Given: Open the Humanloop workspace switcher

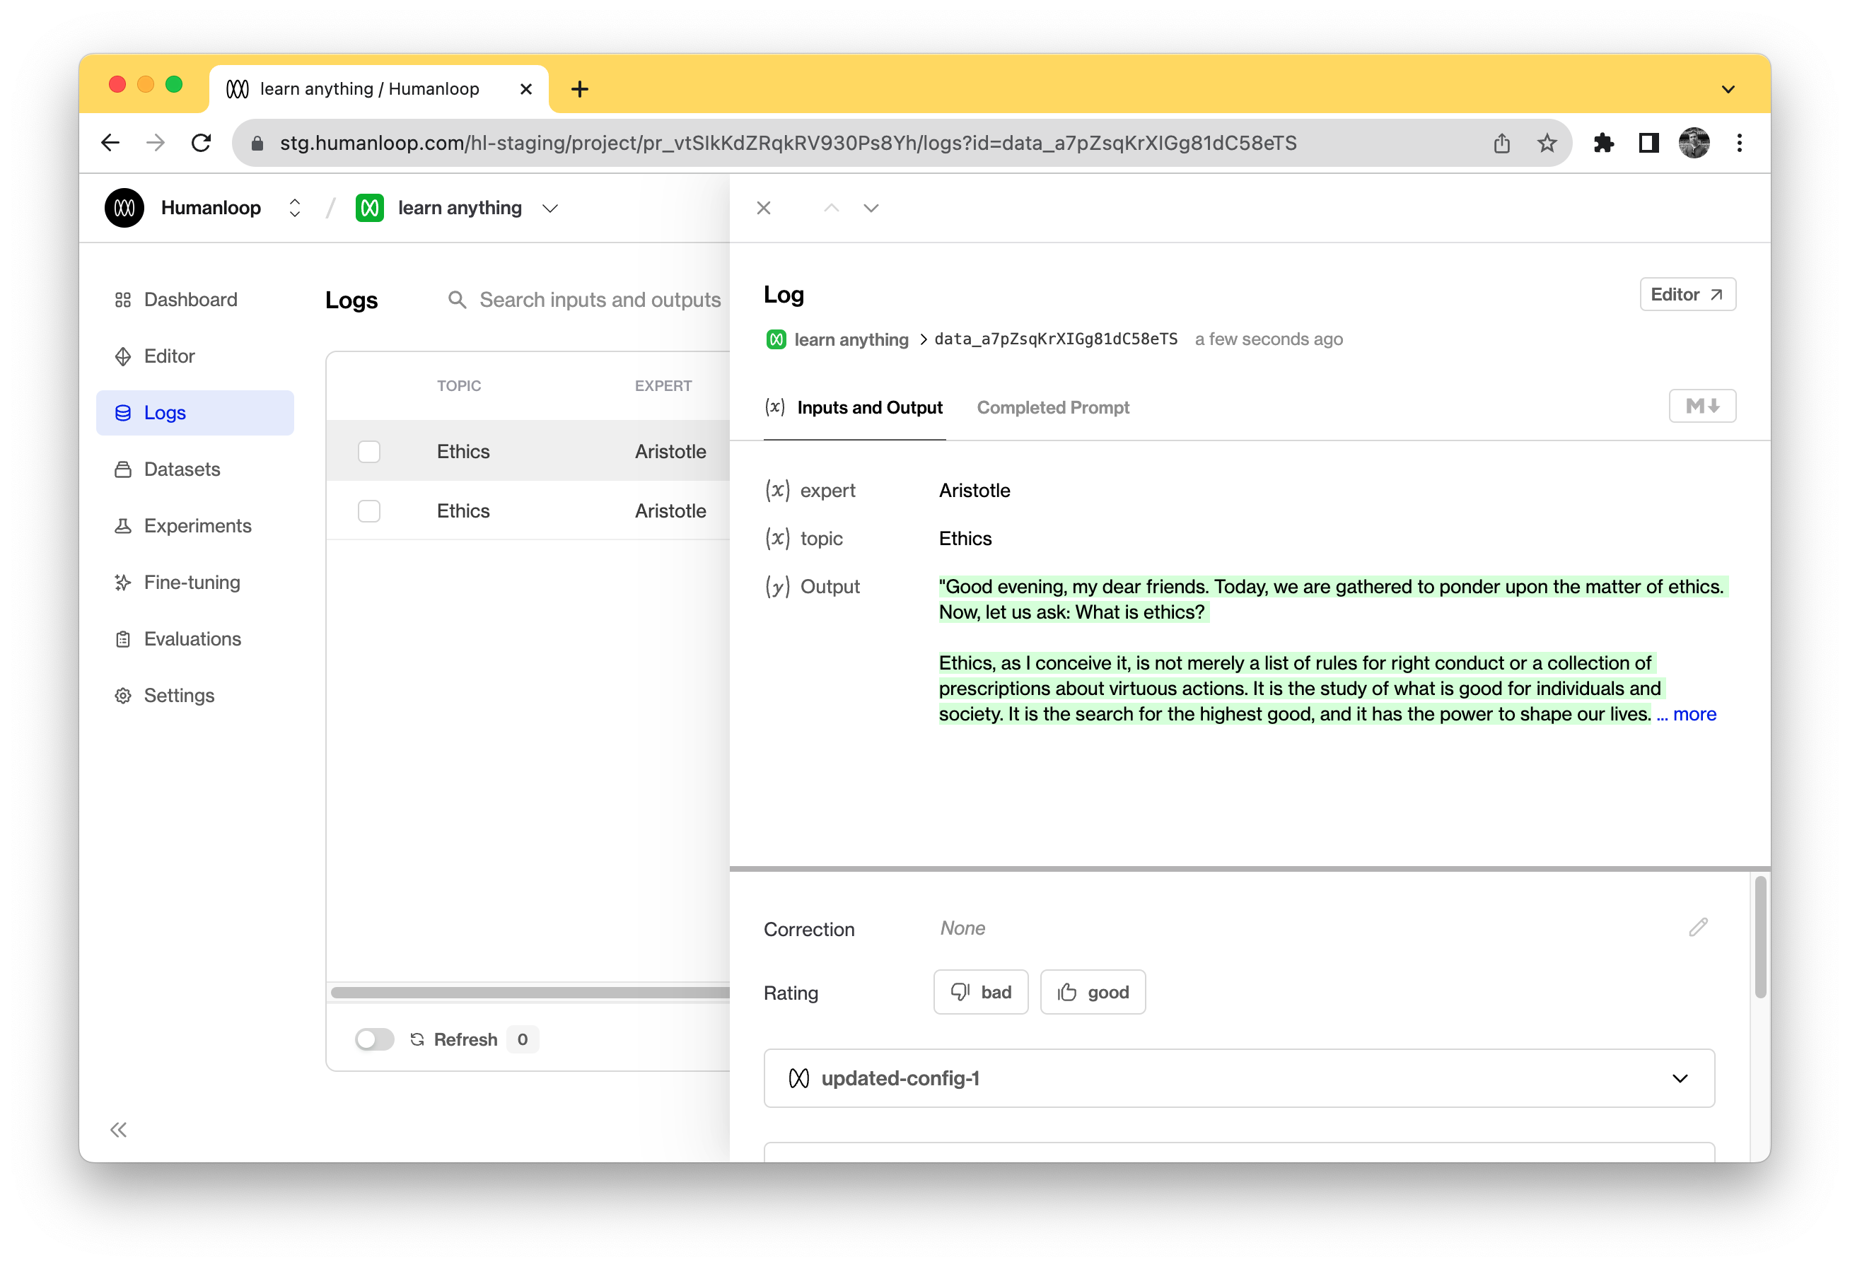Looking at the screenshot, I should coord(294,208).
